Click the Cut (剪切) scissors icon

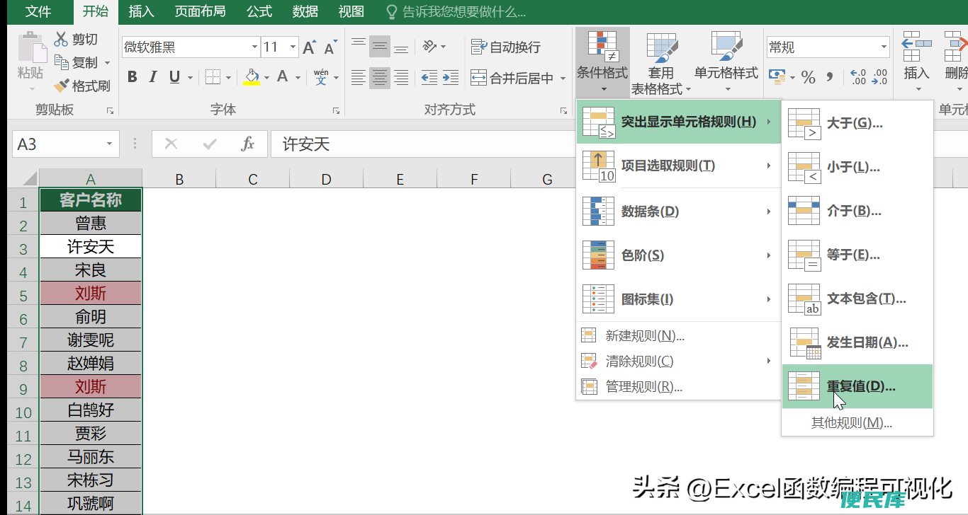(x=61, y=39)
